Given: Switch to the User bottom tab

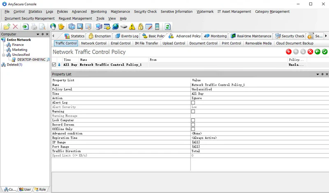Looking at the screenshot, I should click(x=25, y=189).
